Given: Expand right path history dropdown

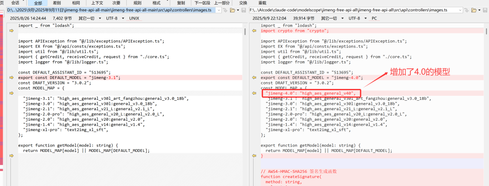Looking at the screenshot, I should tap(460, 10).
